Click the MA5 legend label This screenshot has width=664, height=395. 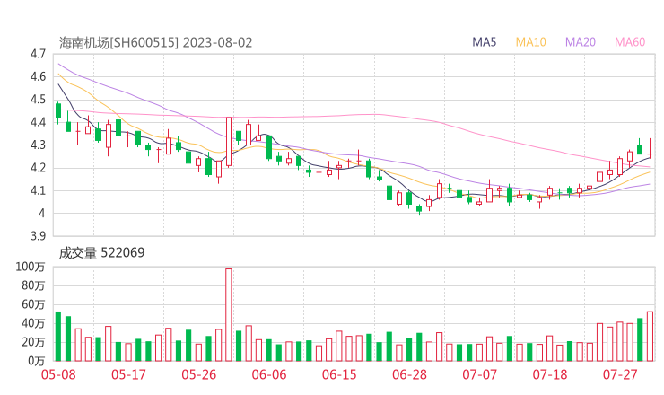[484, 42]
